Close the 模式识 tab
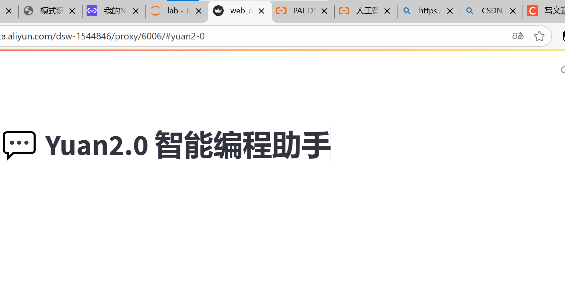 coord(72,11)
